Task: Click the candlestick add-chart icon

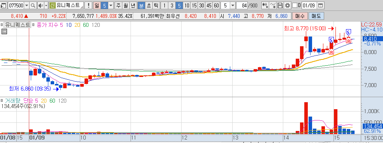Action: pyautogui.click(x=265, y=5)
